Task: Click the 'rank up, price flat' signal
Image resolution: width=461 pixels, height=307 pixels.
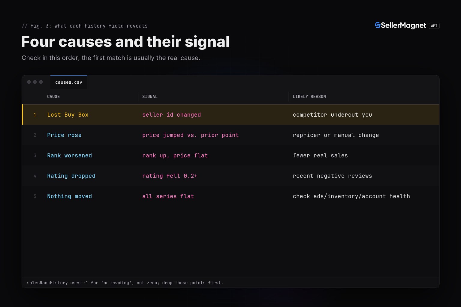Action: pos(175,156)
